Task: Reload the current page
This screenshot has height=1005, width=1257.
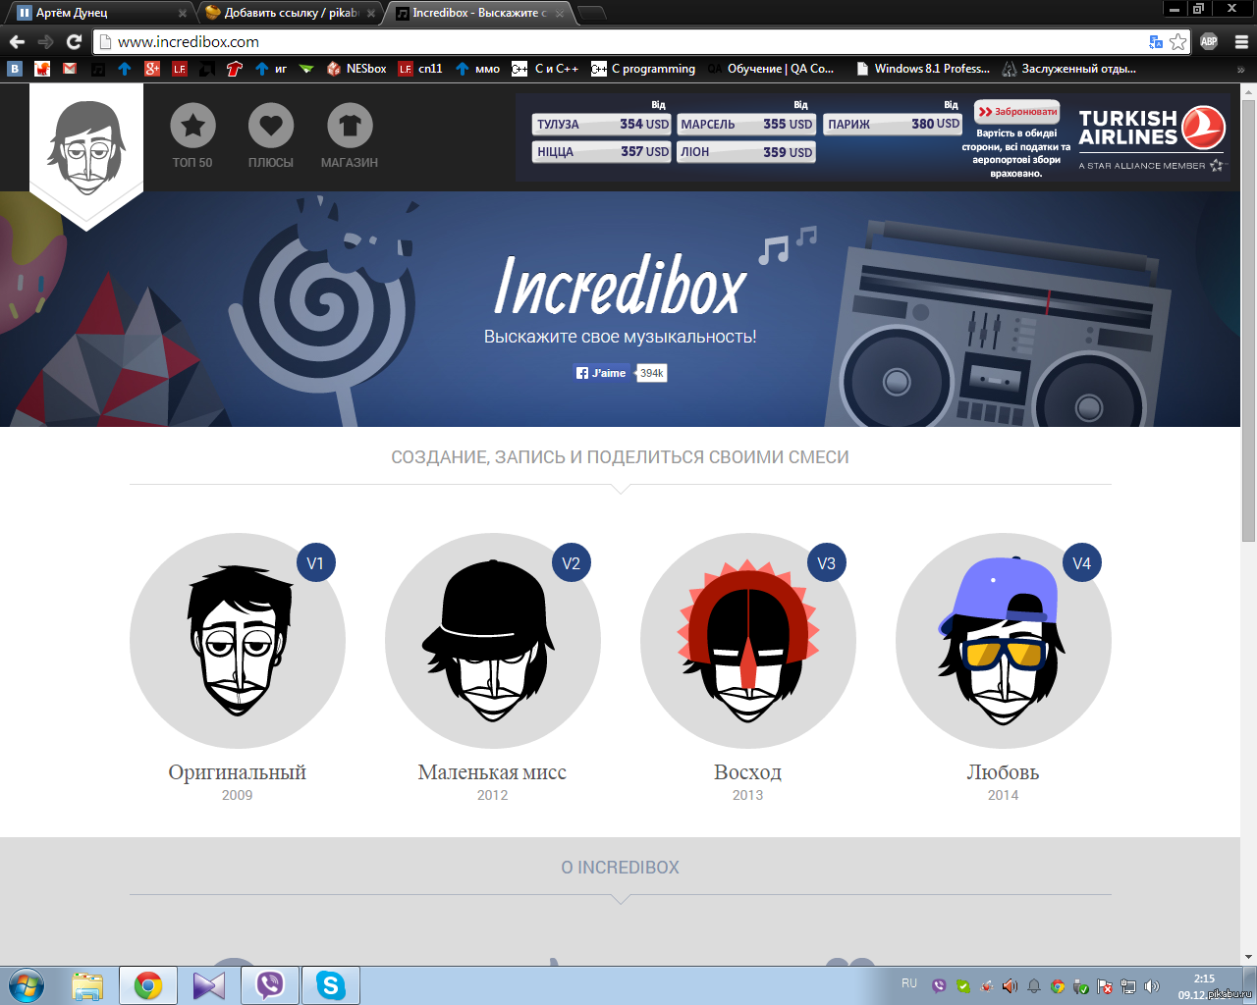Action: pos(74,41)
